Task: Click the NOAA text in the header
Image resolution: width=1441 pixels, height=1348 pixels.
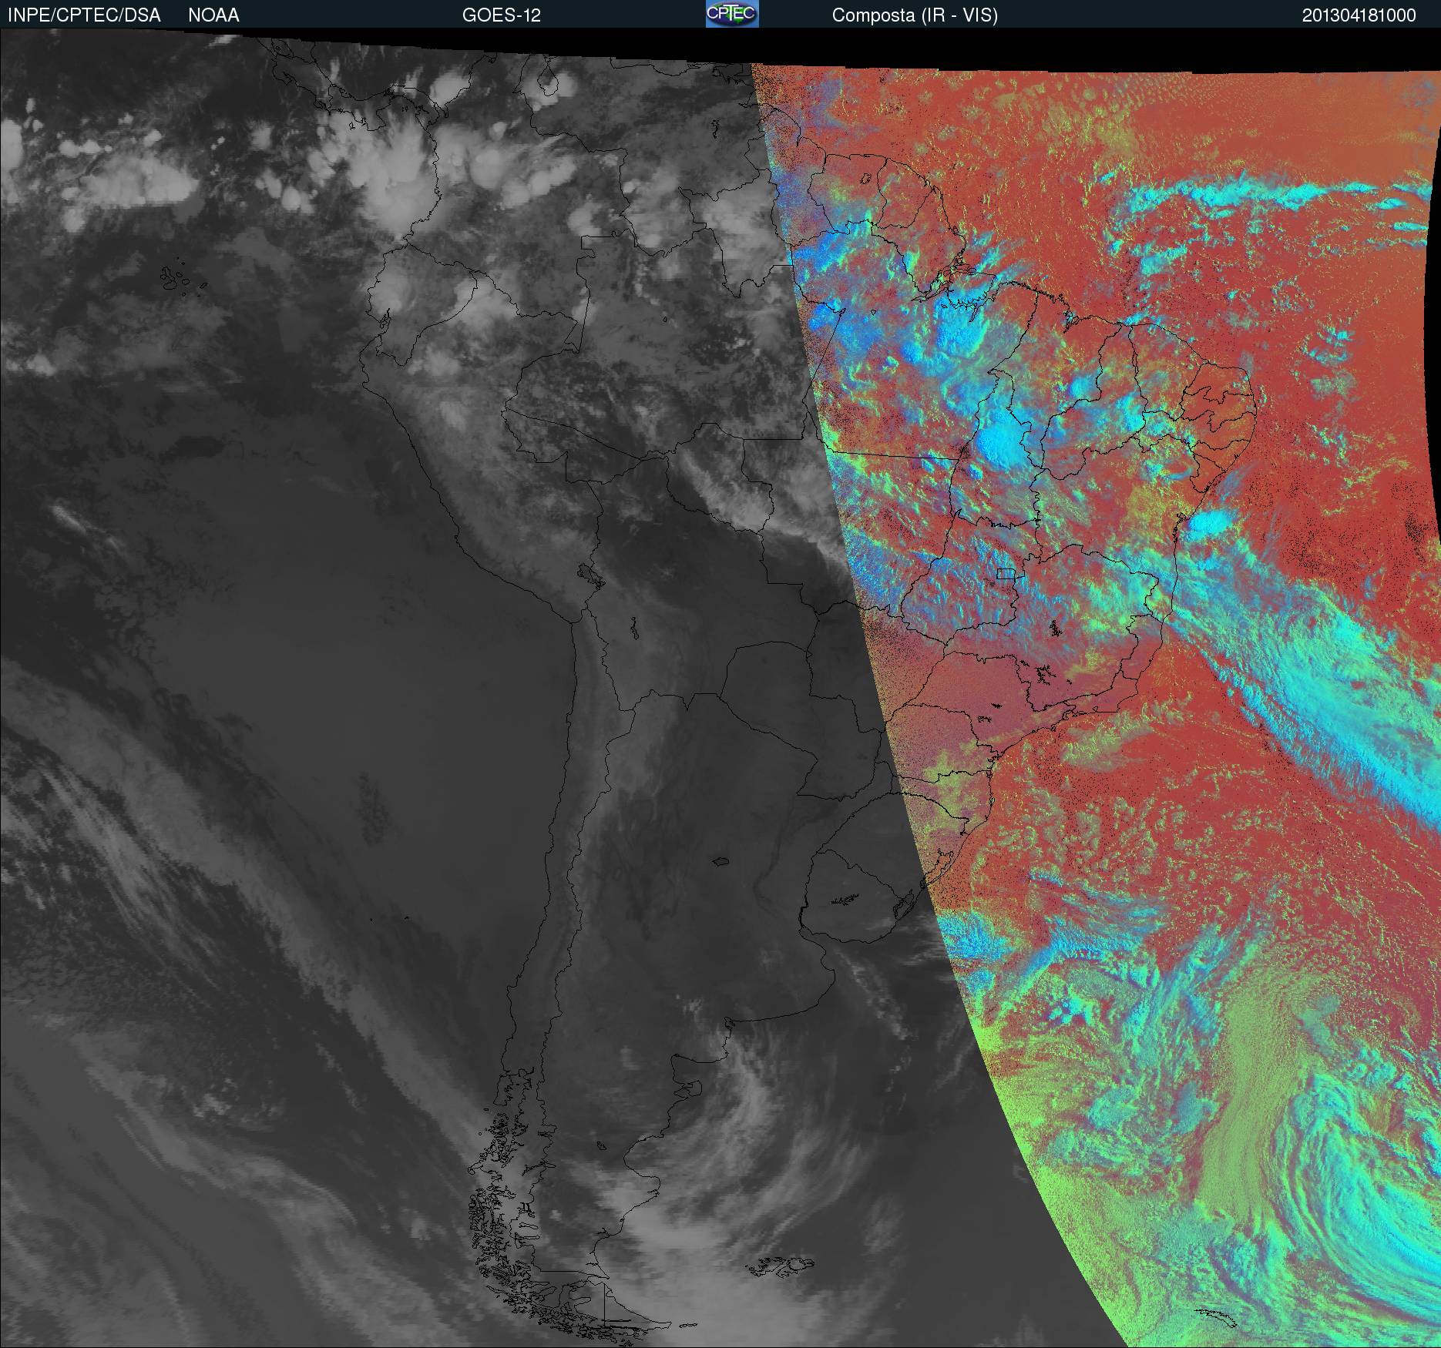Action: 213,15
